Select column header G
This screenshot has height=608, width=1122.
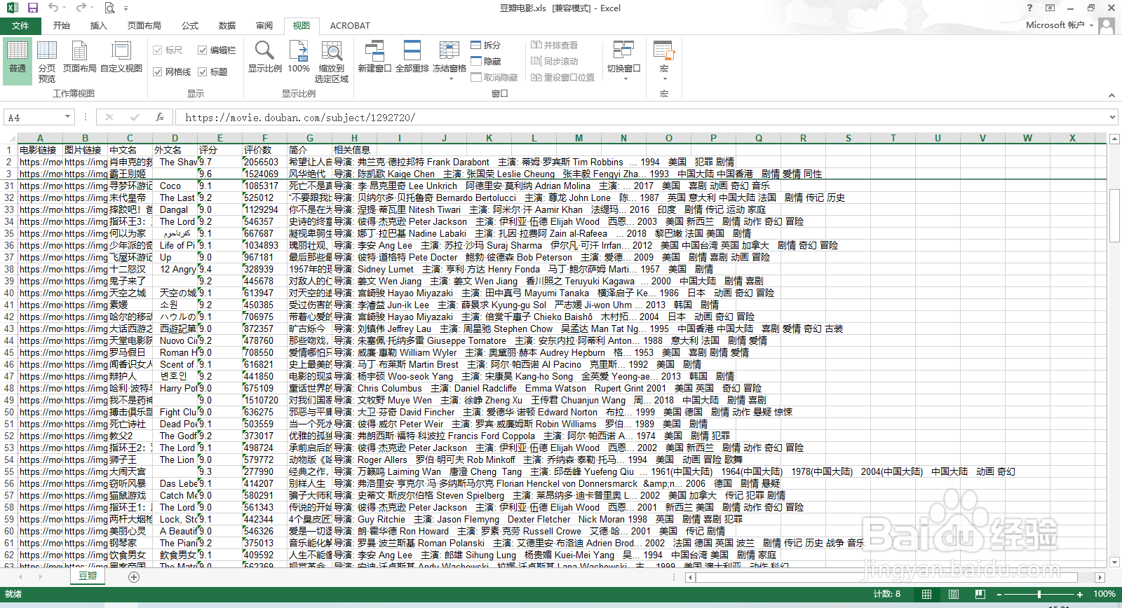pos(309,138)
